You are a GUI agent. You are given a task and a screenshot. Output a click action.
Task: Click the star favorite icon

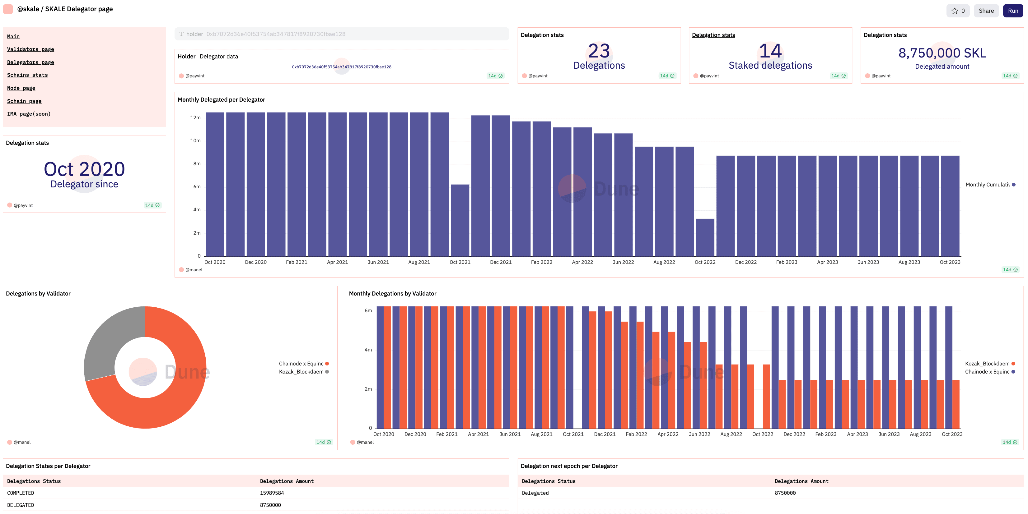pos(955,11)
